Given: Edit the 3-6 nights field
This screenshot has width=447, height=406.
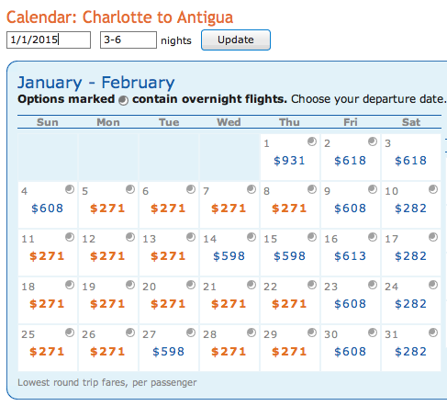Looking at the screenshot, I should [129, 39].
